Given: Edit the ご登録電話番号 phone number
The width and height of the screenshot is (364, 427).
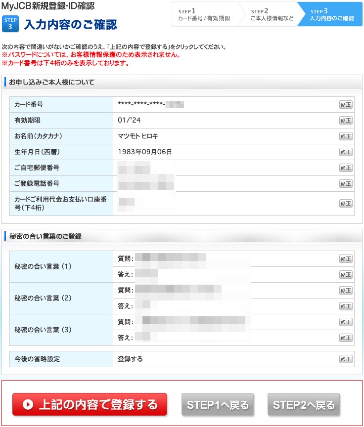Looking at the screenshot, I should (346, 183).
